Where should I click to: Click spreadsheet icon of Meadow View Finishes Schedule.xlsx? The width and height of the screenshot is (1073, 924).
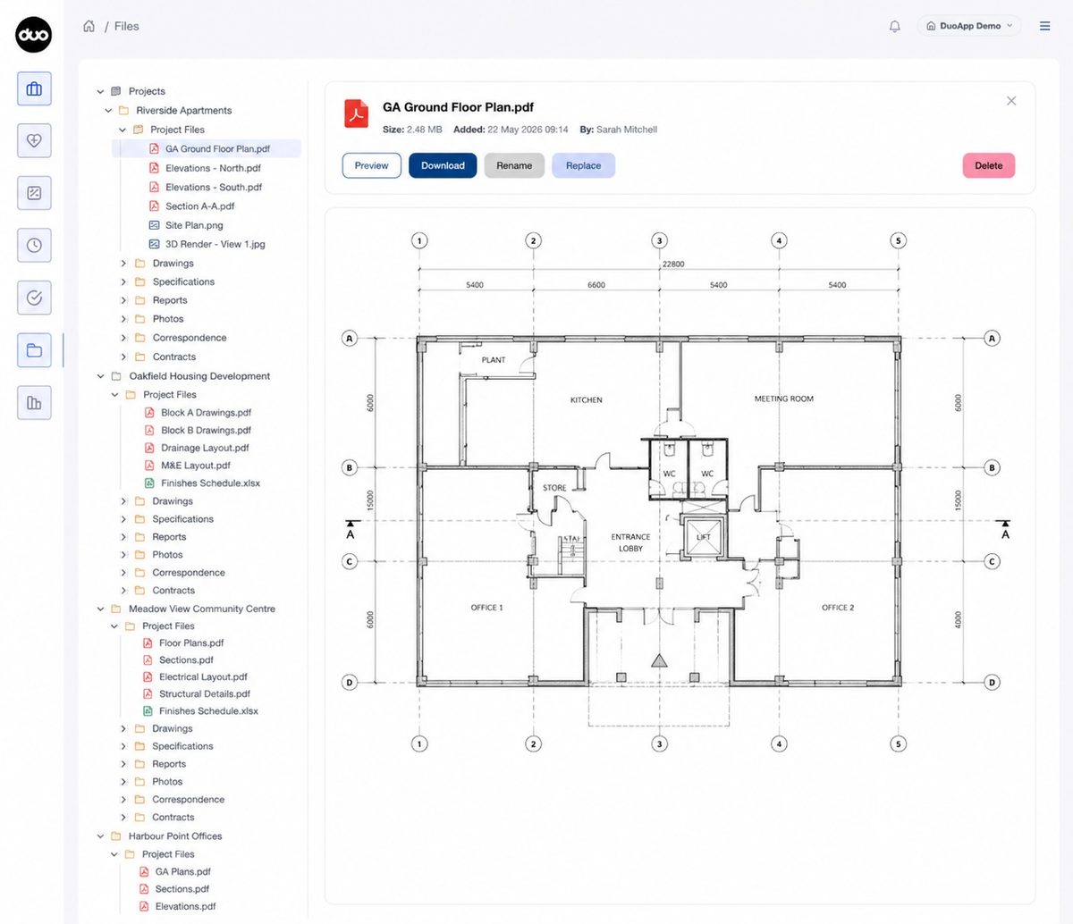click(x=148, y=711)
